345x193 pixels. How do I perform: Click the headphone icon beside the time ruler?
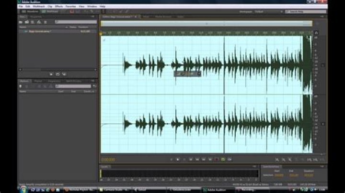click(316, 33)
